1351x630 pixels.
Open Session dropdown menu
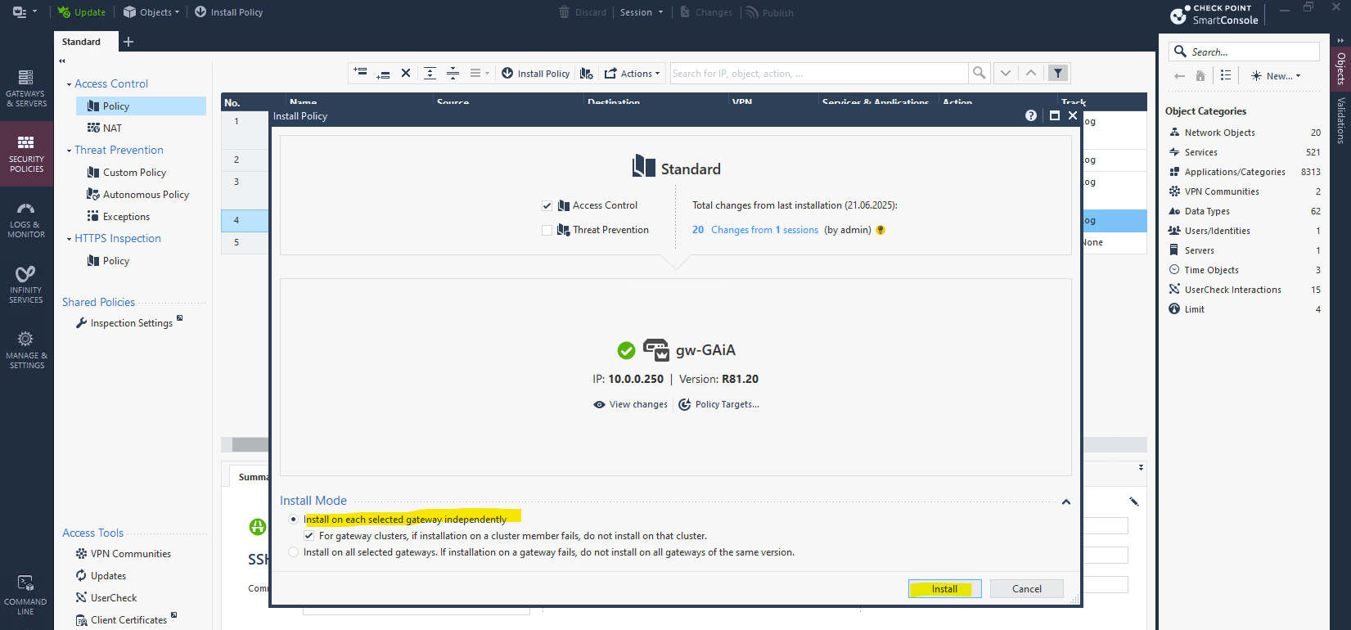642,12
